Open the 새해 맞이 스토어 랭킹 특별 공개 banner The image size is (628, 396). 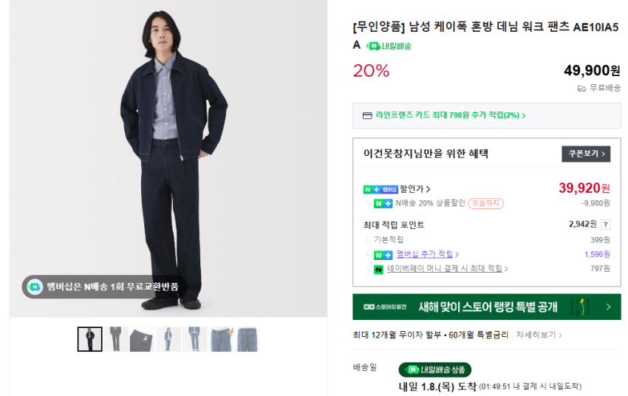click(486, 307)
